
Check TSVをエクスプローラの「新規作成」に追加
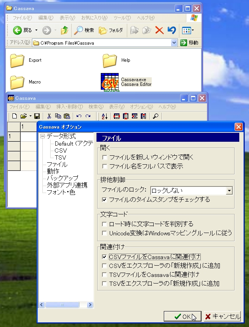tap(104, 284)
